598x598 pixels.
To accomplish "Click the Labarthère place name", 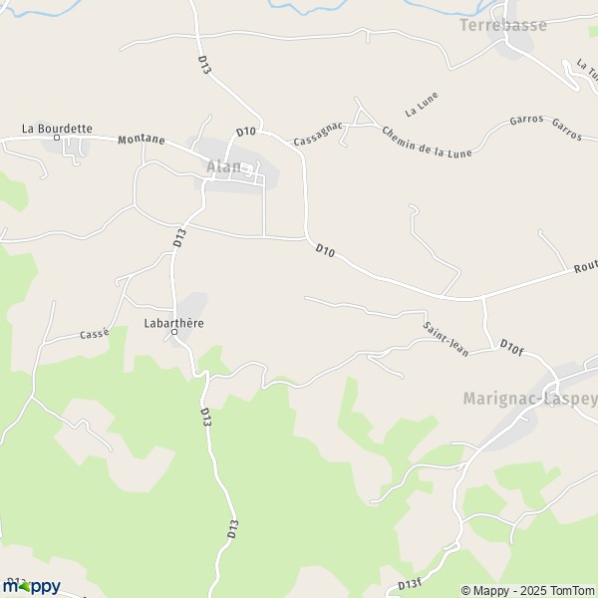I will coord(173,323).
